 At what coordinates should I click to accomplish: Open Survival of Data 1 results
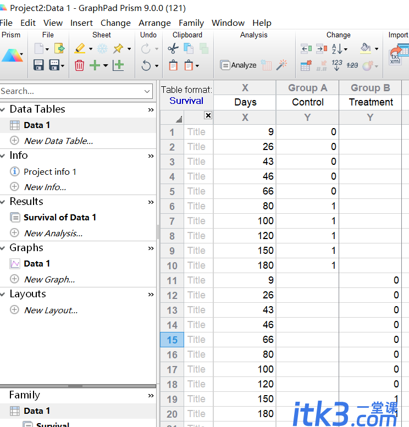pos(60,217)
